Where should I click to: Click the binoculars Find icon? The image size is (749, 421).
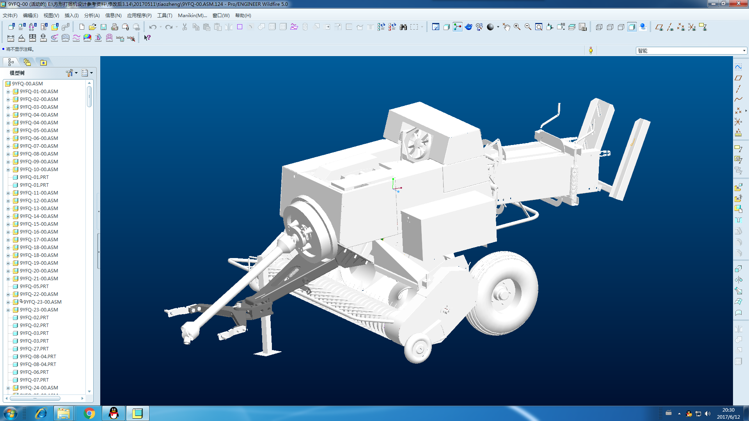(403, 27)
